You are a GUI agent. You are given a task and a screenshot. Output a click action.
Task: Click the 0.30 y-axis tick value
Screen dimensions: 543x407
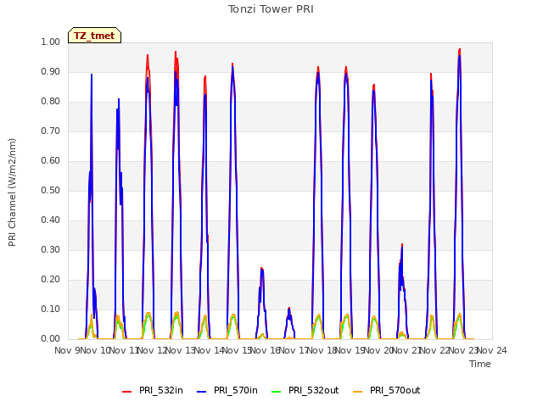(51, 250)
